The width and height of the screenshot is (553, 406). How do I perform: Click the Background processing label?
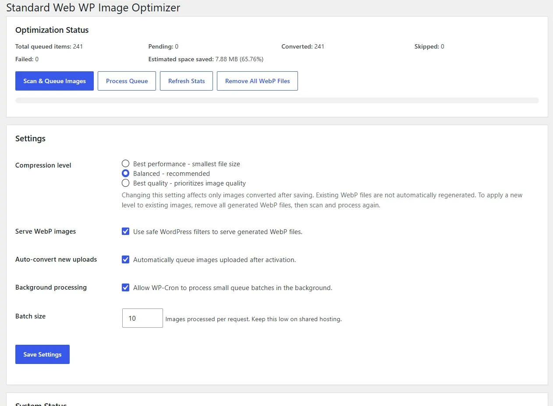51,287
